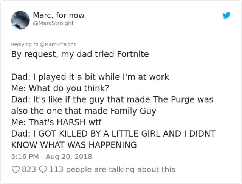The height and width of the screenshot is (184, 242).
Task: Click the reply speech bubble icon
Action: 43,170
